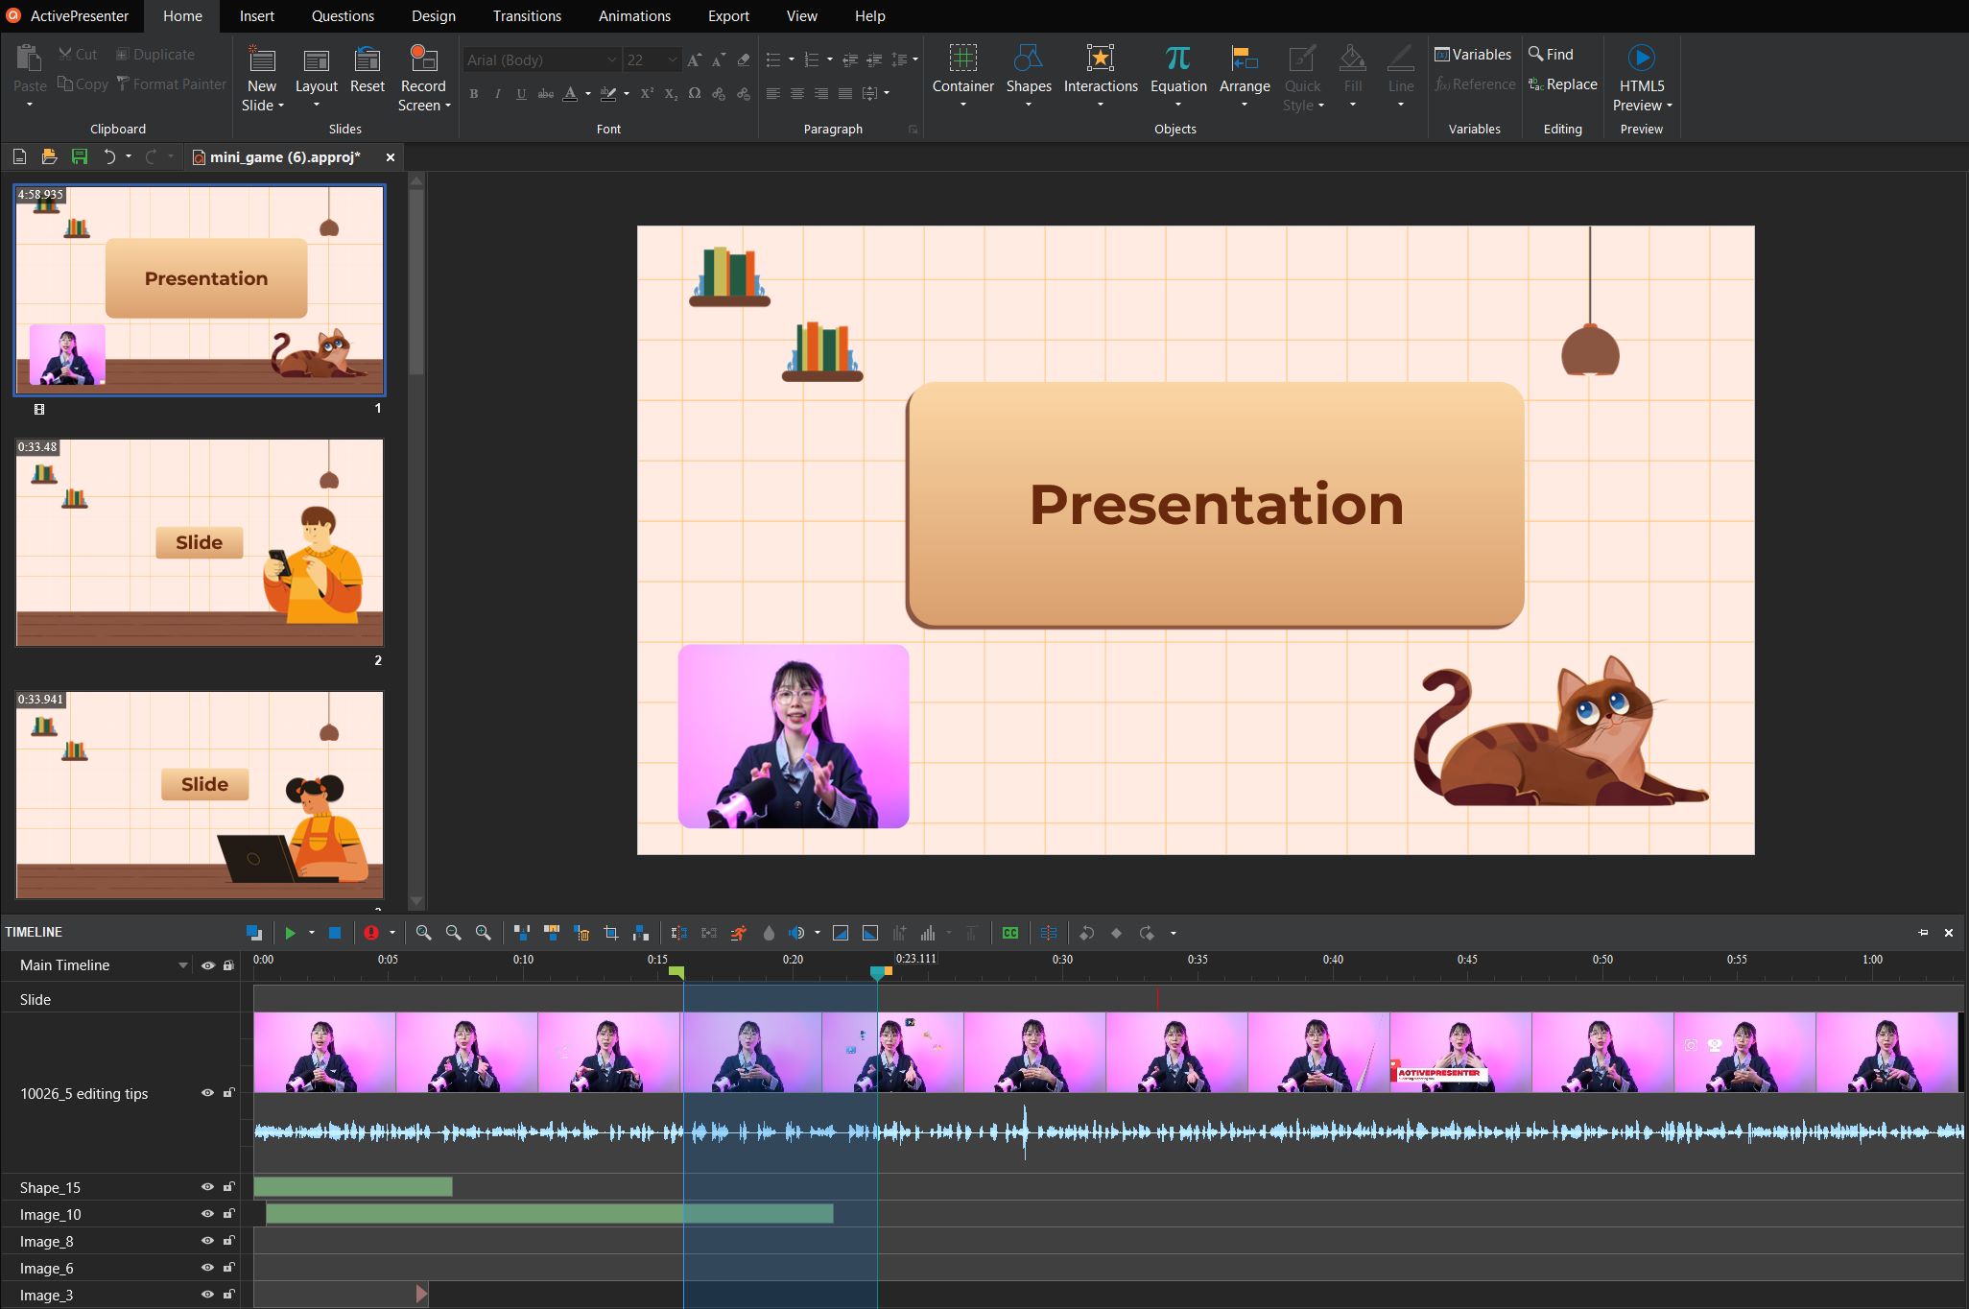Toggle Bold formatting
This screenshot has width=1969, height=1309.
(473, 94)
